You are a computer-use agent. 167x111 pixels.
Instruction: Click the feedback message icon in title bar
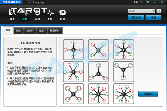click(148, 2)
